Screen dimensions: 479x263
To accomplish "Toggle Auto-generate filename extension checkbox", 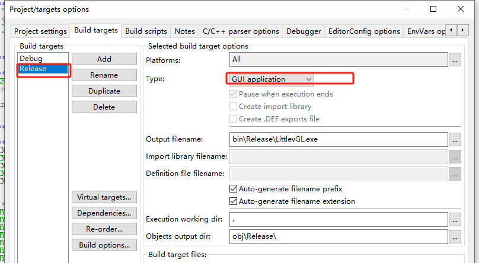I will tap(233, 201).
